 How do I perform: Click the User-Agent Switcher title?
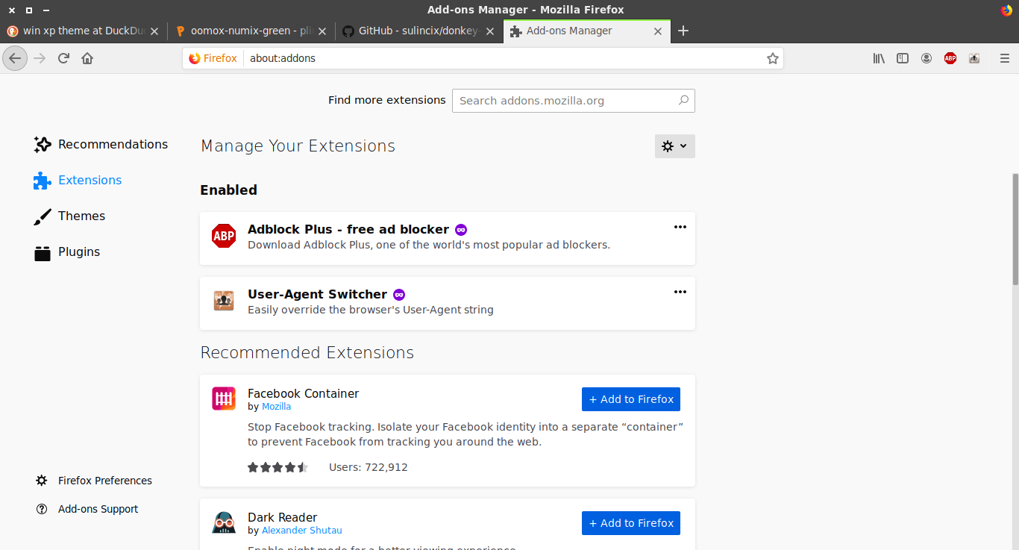(317, 294)
